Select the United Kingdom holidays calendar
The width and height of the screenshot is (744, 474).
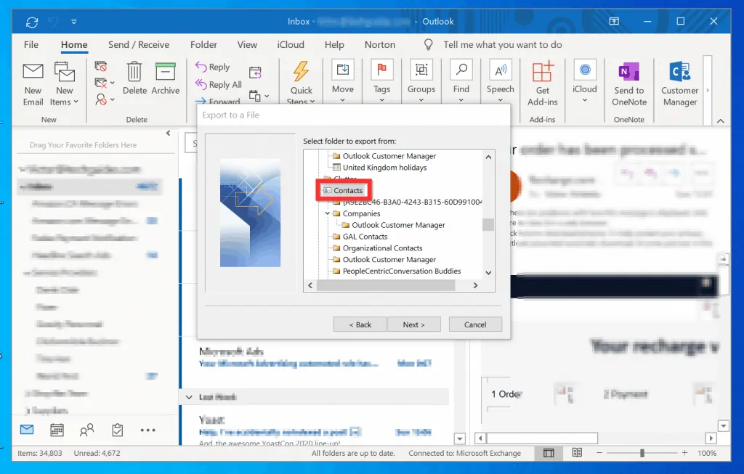[384, 168]
